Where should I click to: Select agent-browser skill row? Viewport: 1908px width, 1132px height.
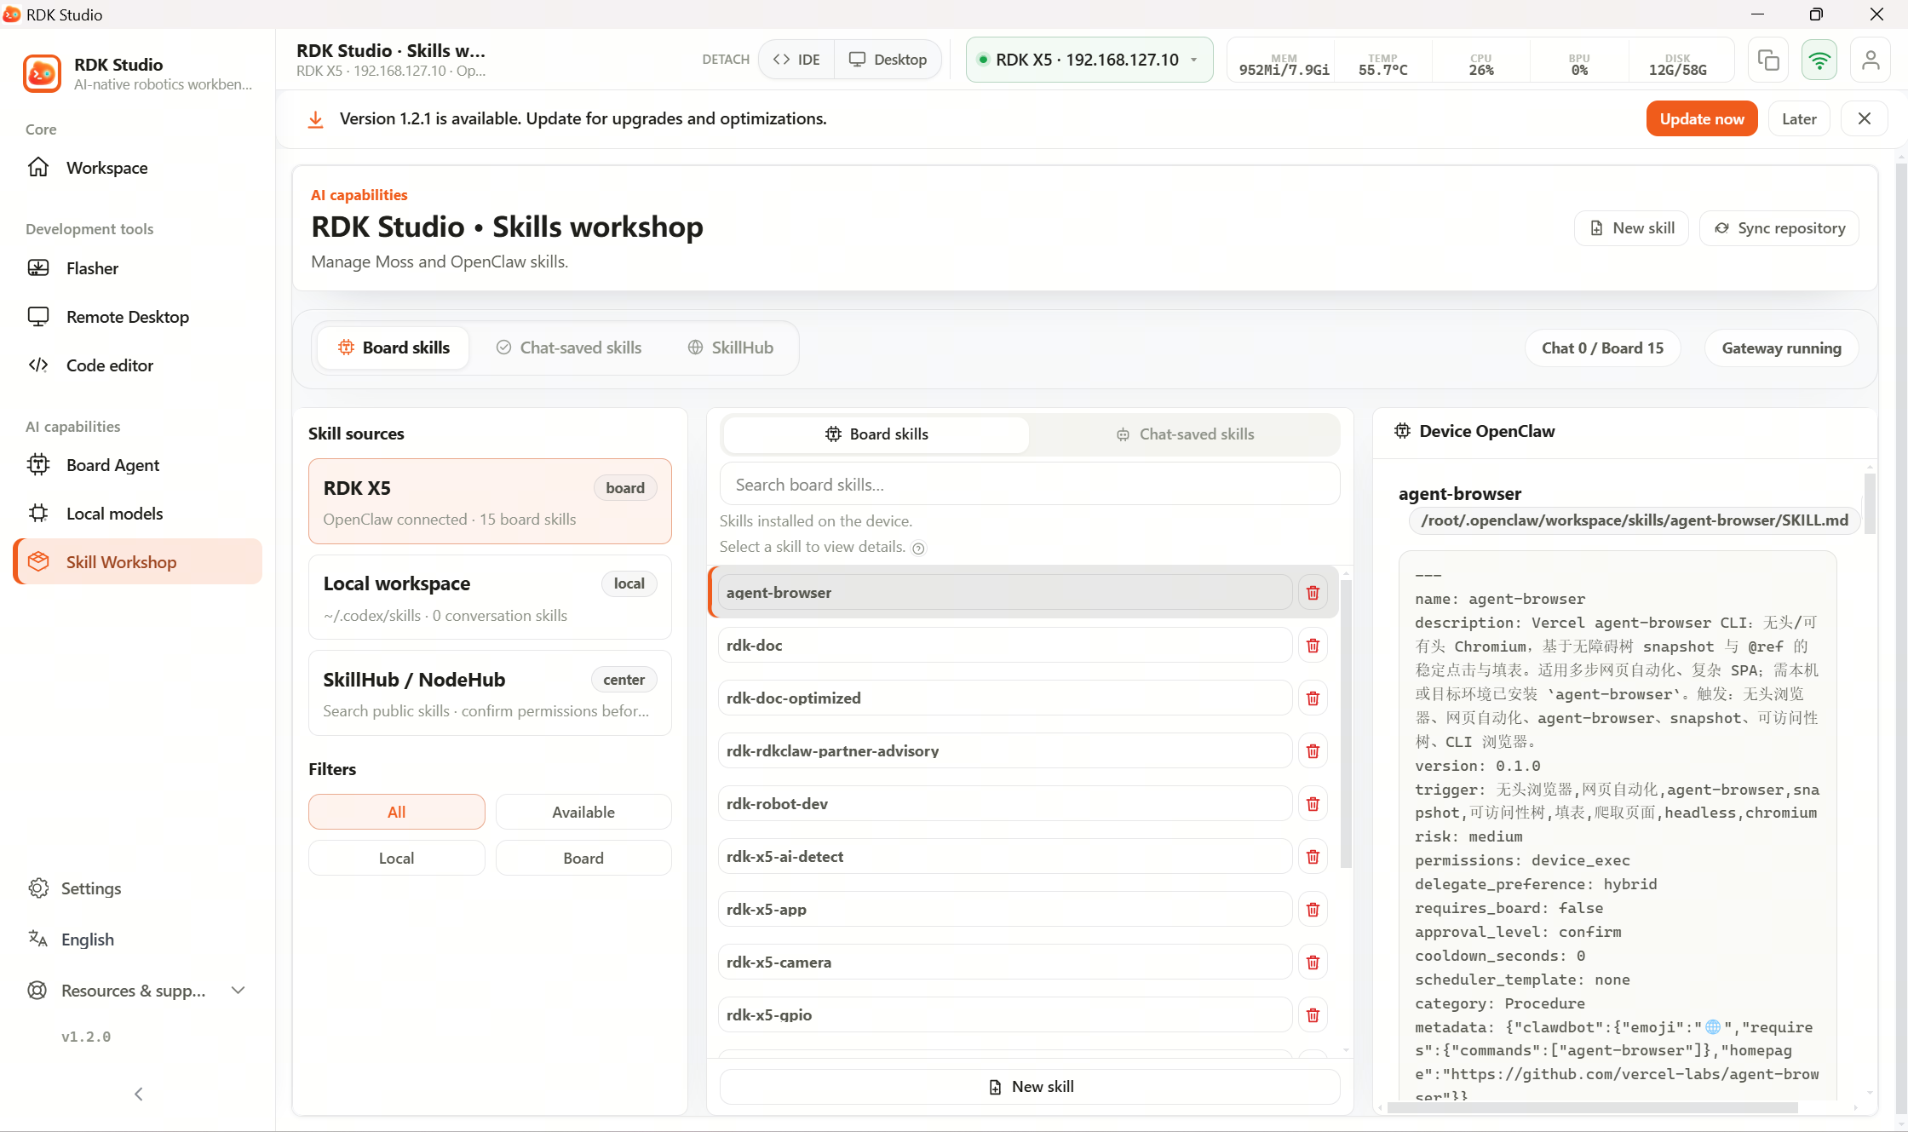1005,593
